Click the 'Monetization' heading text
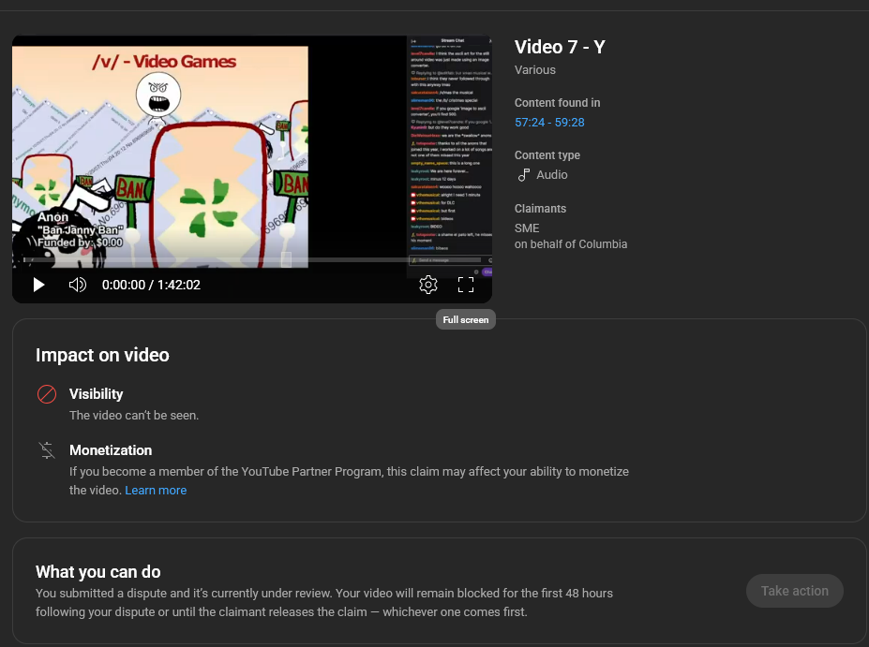This screenshot has width=869, height=647. 111,450
